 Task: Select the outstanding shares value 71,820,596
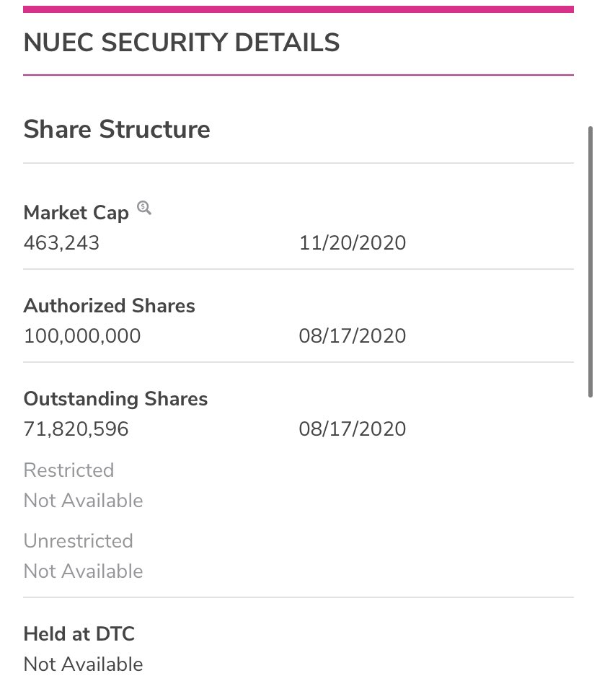coord(76,429)
